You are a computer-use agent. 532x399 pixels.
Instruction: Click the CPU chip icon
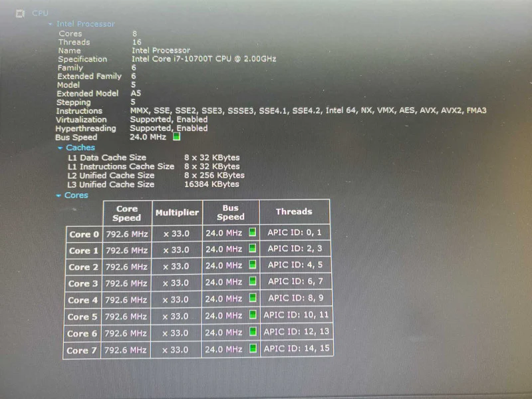[21, 13]
